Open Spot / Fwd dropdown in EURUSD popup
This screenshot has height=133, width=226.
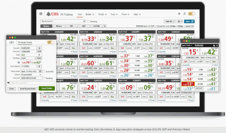pyautogui.click(x=187, y=45)
